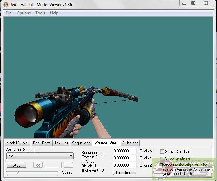Minimize the Model Viewer window

[x=184, y=3]
